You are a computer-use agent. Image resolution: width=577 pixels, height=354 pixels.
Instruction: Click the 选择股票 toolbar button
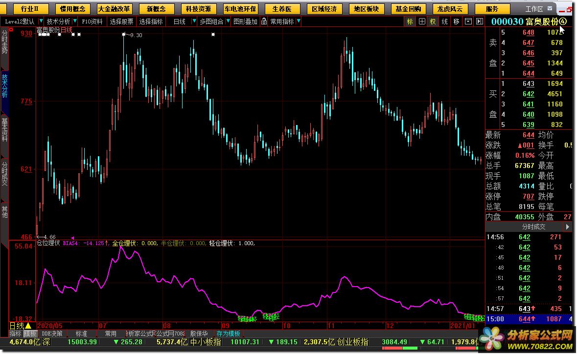(x=122, y=21)
